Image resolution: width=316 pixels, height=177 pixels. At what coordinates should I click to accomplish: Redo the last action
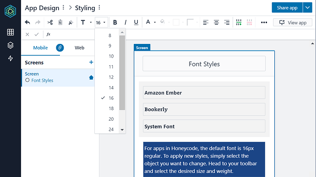[x=38, y=22]
